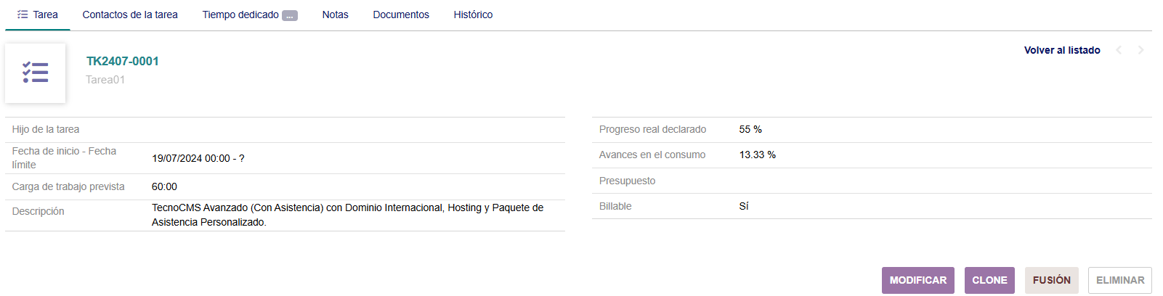Switch to the Tiempo dedicado tab
Screen dimensions: 1163x296
(x=240, y=15)
